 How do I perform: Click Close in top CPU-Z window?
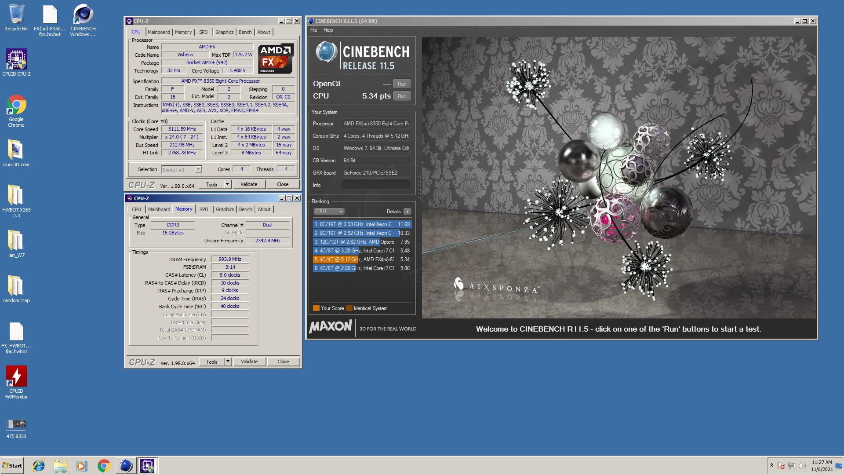(283, 185)
